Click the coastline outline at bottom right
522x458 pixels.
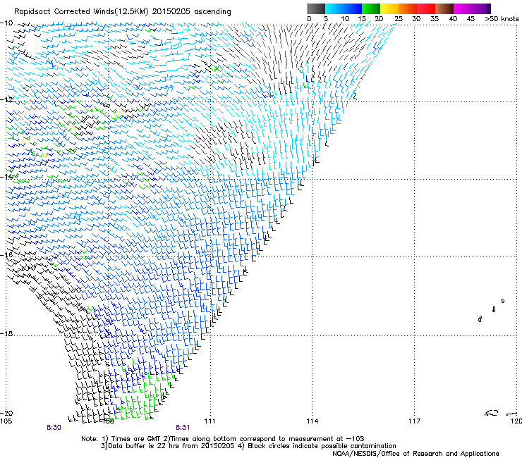tap(492, 413)
